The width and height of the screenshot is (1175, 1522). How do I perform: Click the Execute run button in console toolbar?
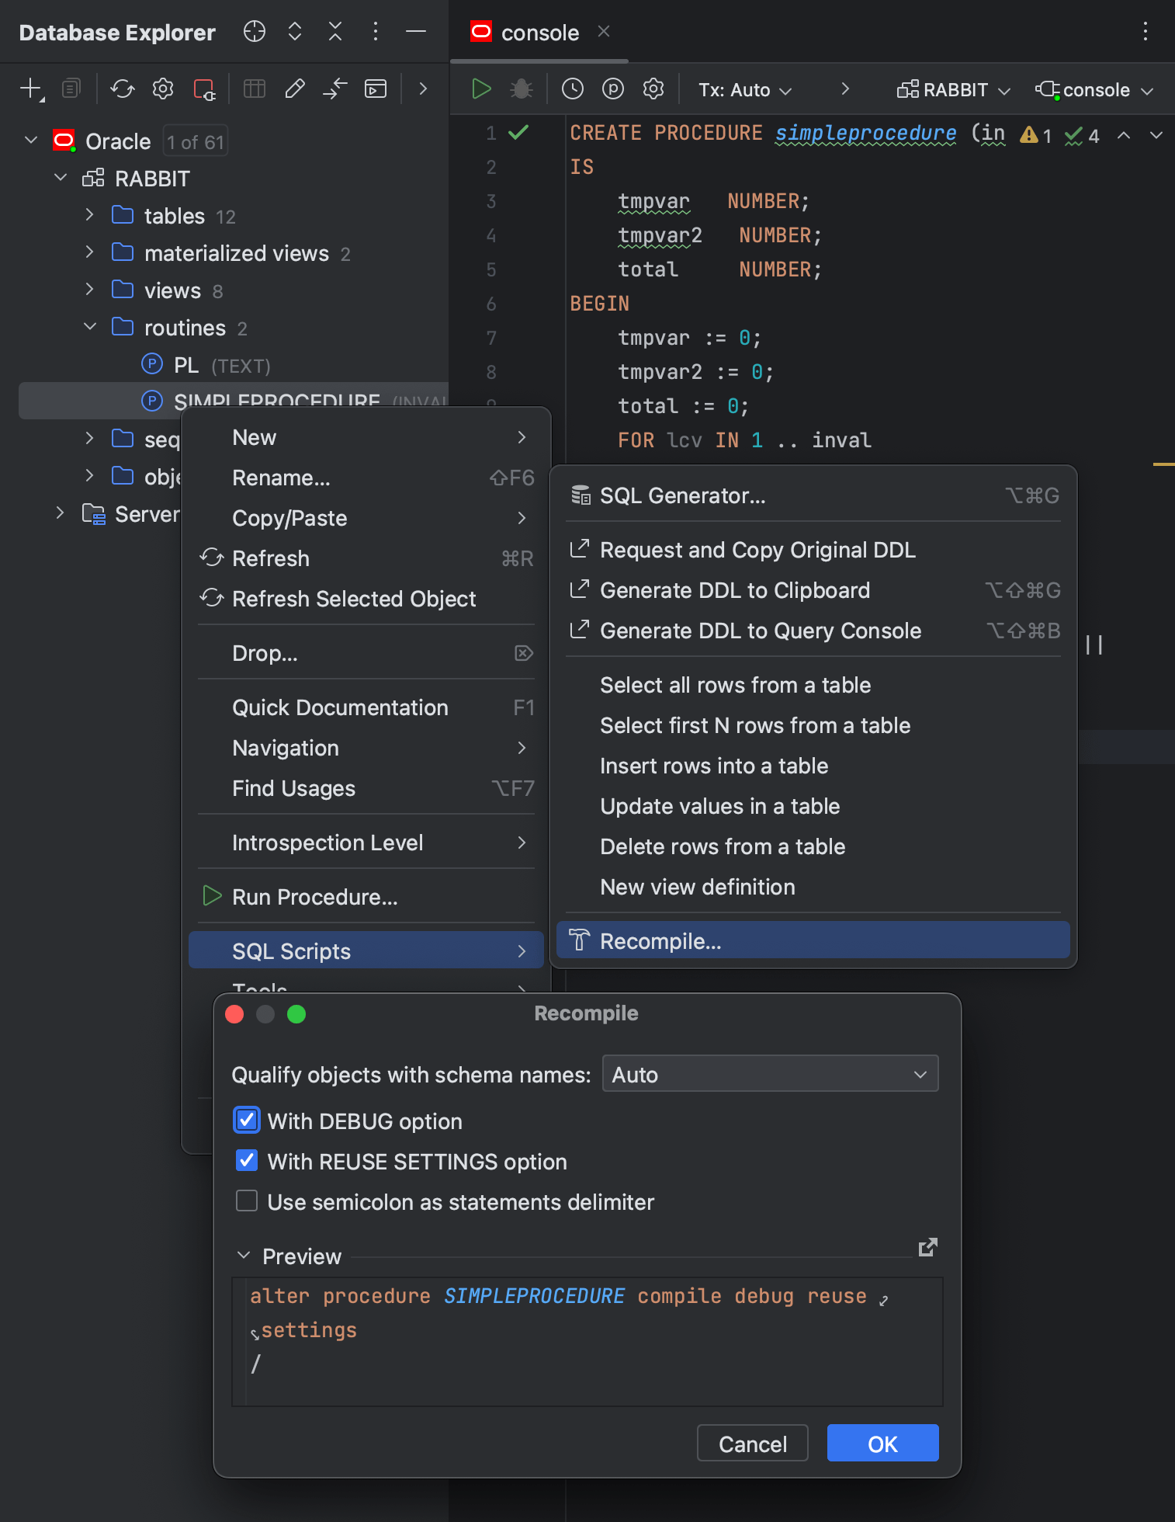[481, 89]
